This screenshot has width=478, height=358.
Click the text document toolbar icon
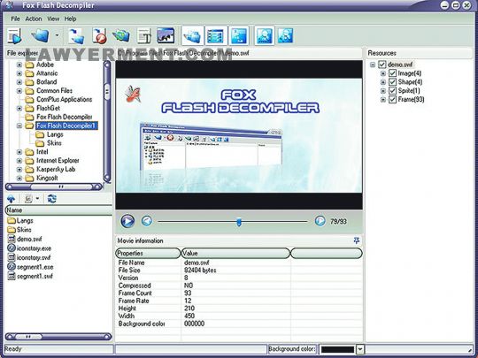click(x=143, y=36)
